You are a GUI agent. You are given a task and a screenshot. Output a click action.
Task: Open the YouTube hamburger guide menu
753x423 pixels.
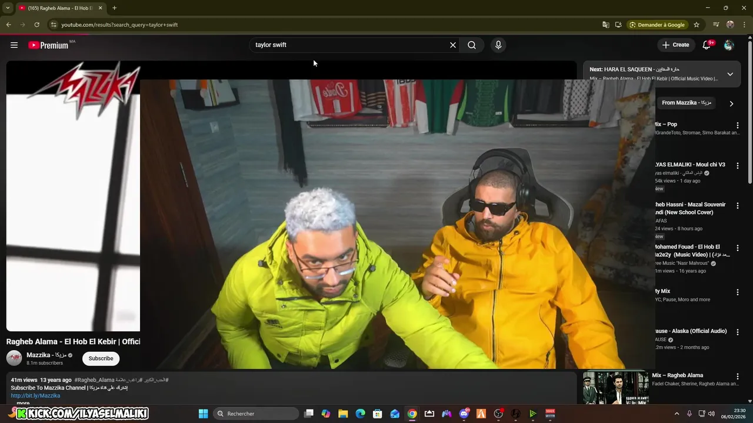click(14, 45)
